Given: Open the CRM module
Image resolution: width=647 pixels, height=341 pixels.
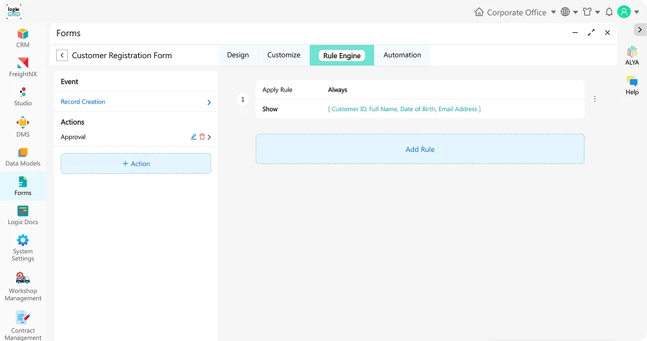Looking at the screenshot, I should [x=23, y=38].
